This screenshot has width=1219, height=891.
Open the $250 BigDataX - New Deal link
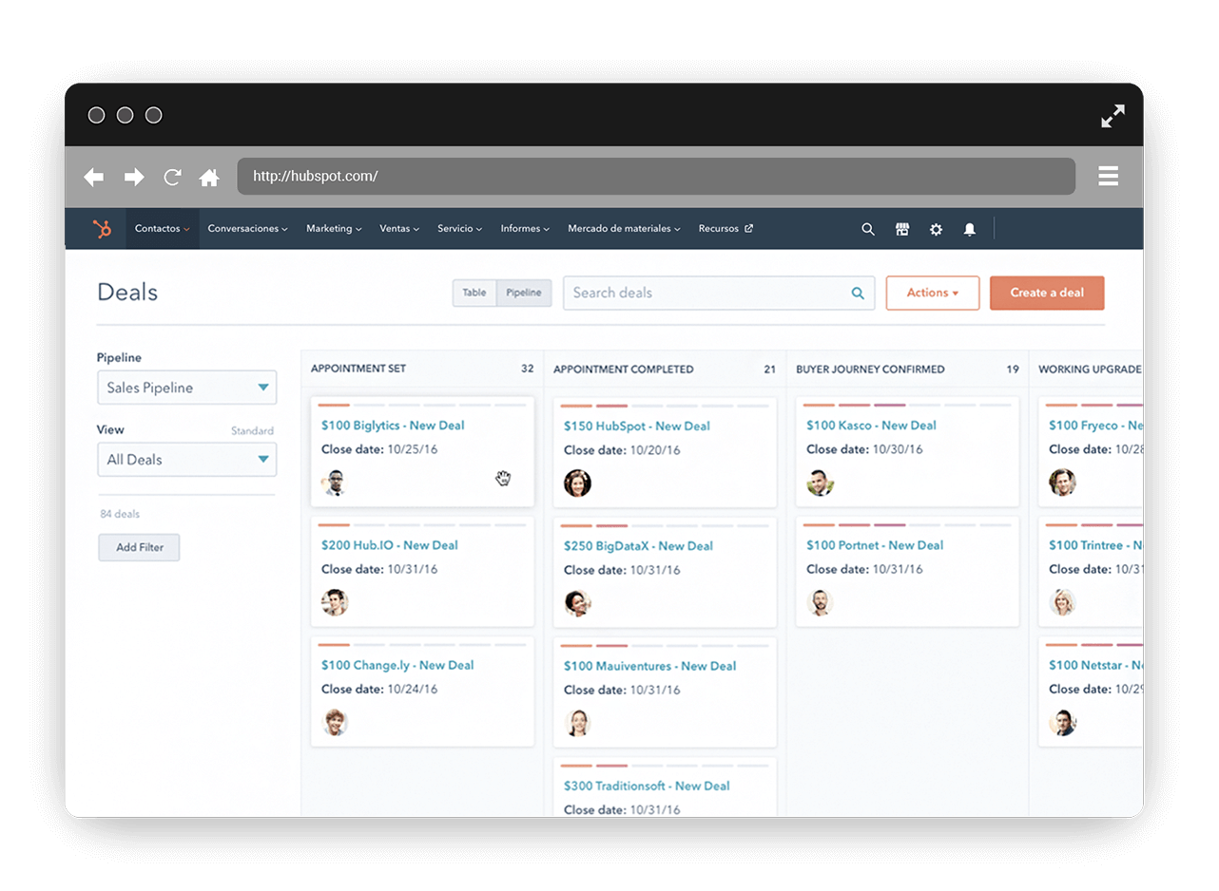coord(638,546)
